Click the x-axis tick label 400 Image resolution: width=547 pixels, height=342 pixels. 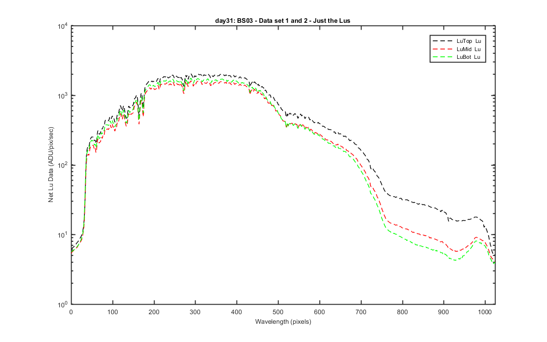(x=237, y=311)
